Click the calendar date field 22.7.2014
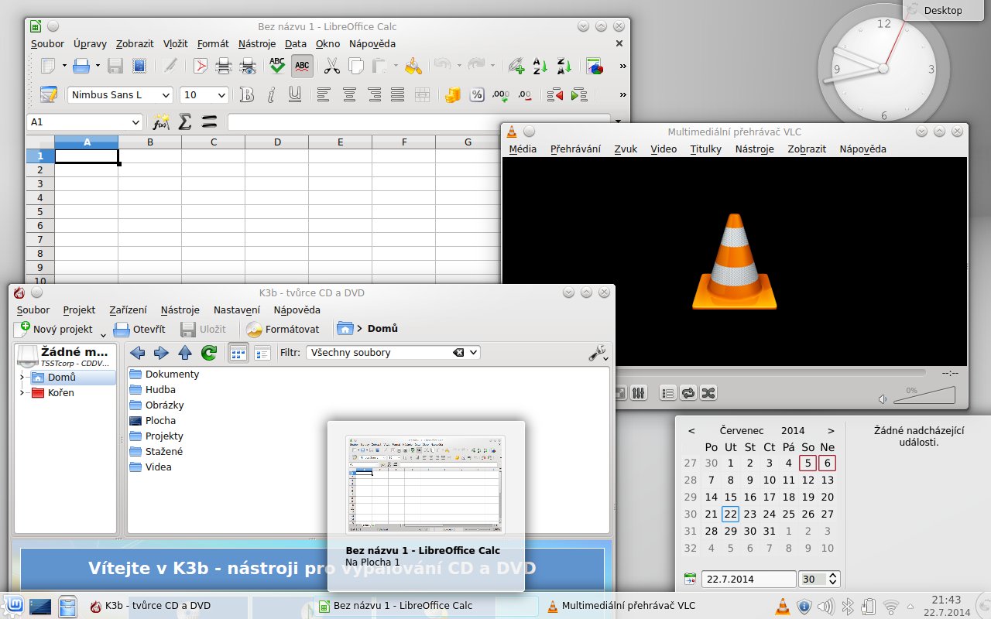Screen dimensions: 991x619 (749, 579)
